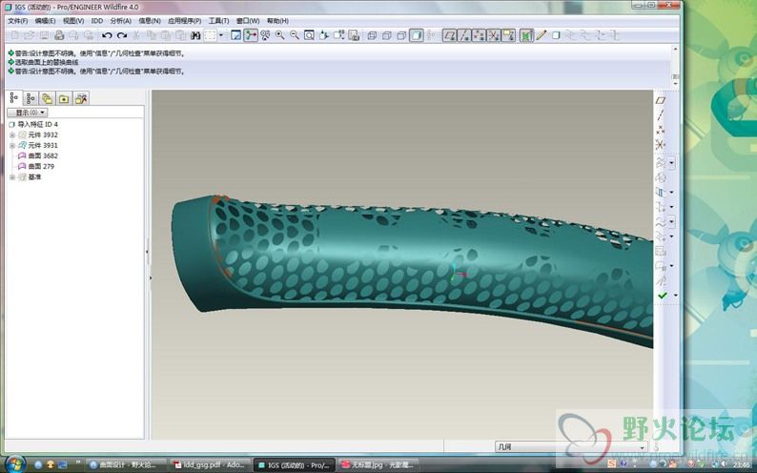
Task: Open the 视图(V) menu
Action: coord(73,21)
